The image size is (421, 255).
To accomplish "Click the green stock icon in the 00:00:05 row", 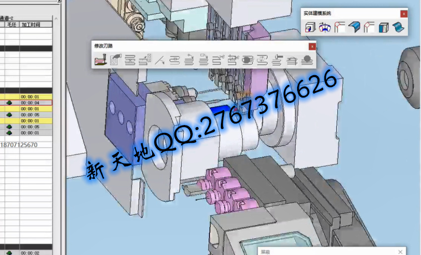I will (9, 115).
